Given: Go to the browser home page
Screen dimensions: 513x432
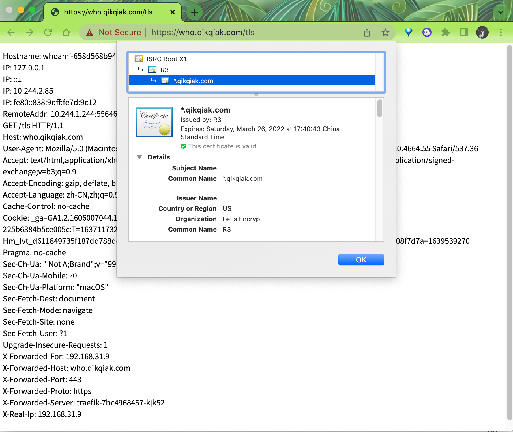Looking at the screenshot, I should coord(66,32).
